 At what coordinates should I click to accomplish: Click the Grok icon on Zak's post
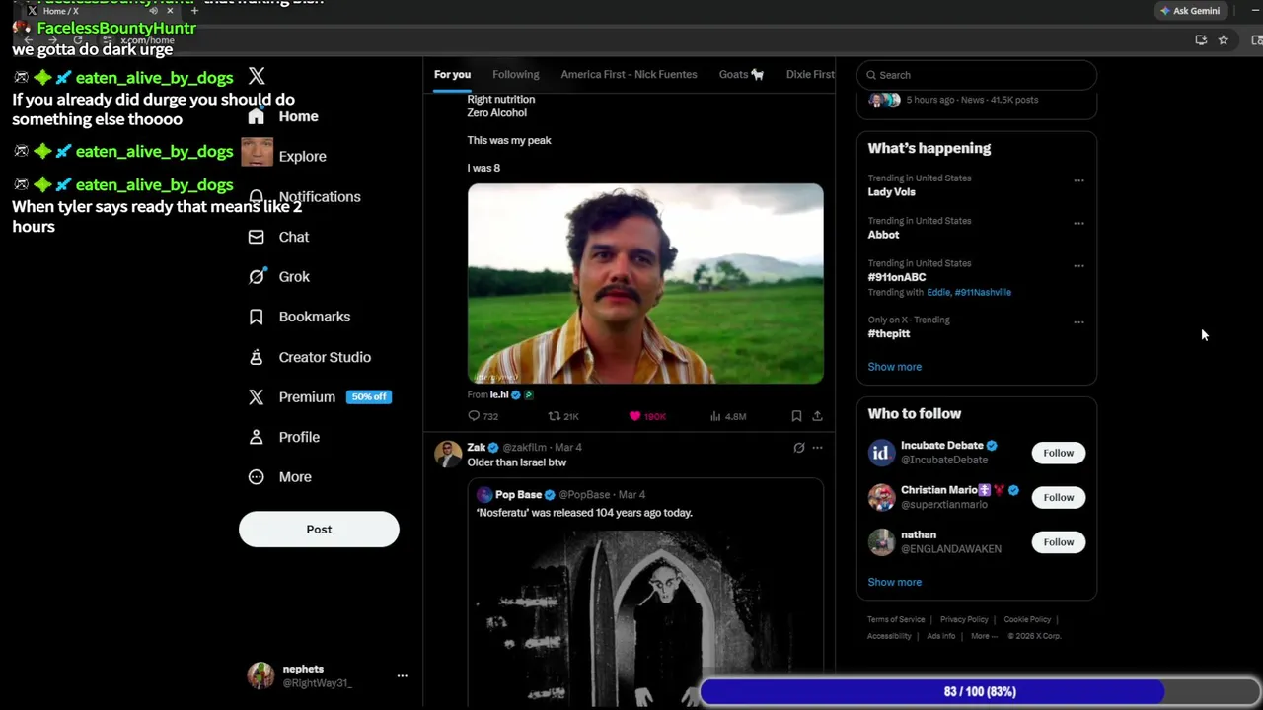799,448
